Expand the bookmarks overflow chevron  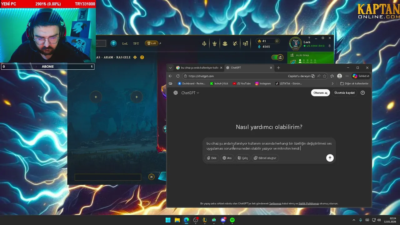pyautogui.click(x=332, y=83)
